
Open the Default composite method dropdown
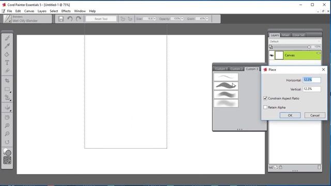coord(295,41)
